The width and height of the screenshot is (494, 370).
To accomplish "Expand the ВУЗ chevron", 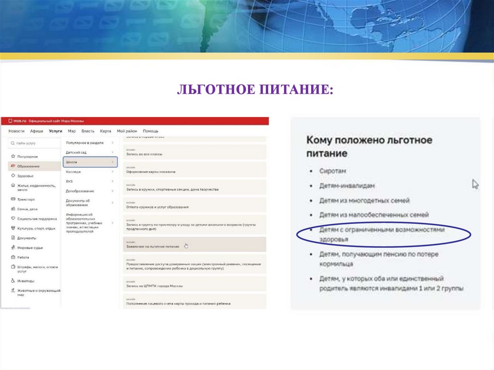I will click(x=112, y=181).
